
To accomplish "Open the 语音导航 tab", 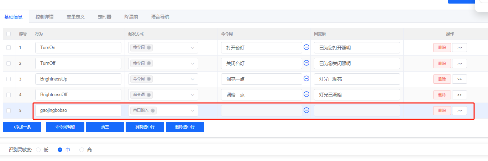I will click(x=160, y=17).
